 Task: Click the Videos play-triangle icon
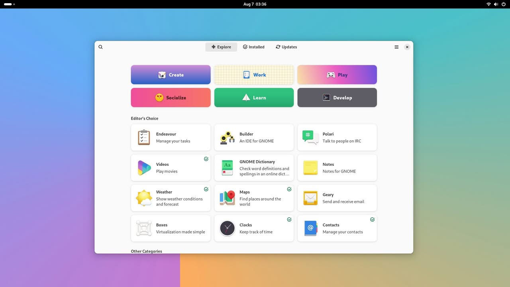click(144, 168)
